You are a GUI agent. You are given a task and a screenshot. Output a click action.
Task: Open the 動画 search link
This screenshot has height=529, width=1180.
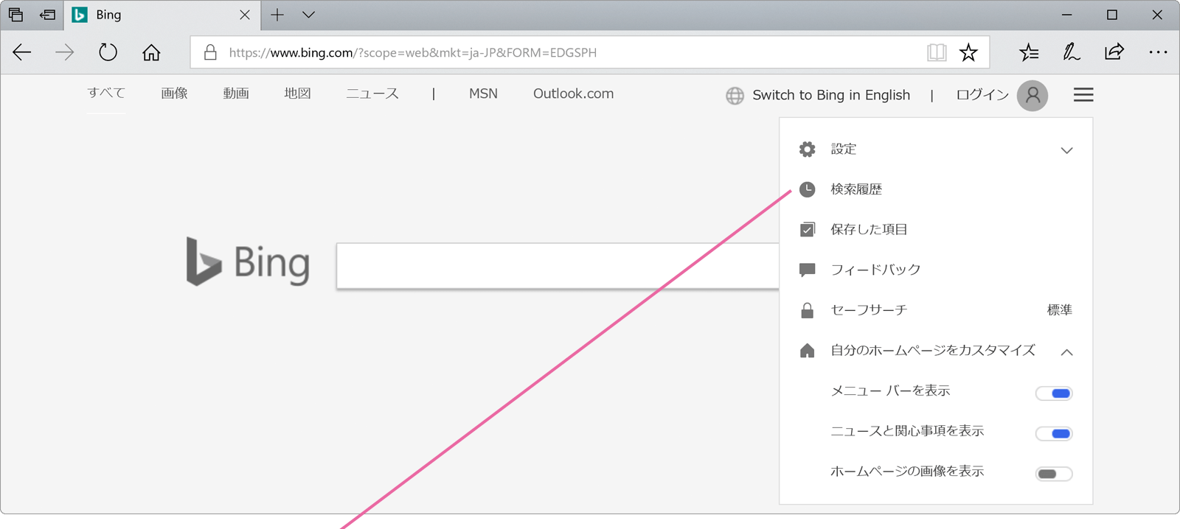(x=236, y=94)
